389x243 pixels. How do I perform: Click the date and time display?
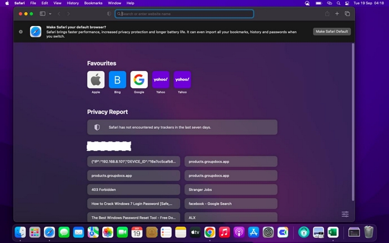(368, 3)
